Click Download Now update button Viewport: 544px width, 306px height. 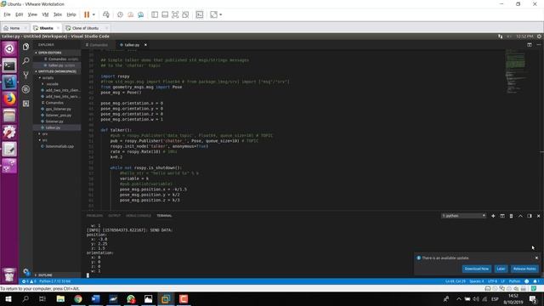pyautogui.click(x=477, y=269)
